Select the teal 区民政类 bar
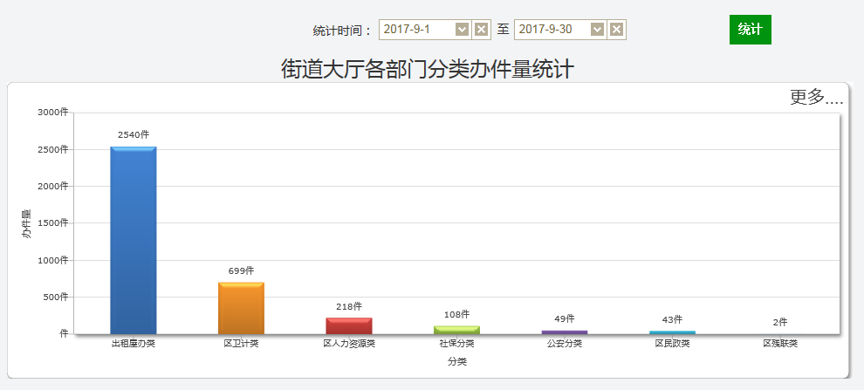 pos(672,332)
